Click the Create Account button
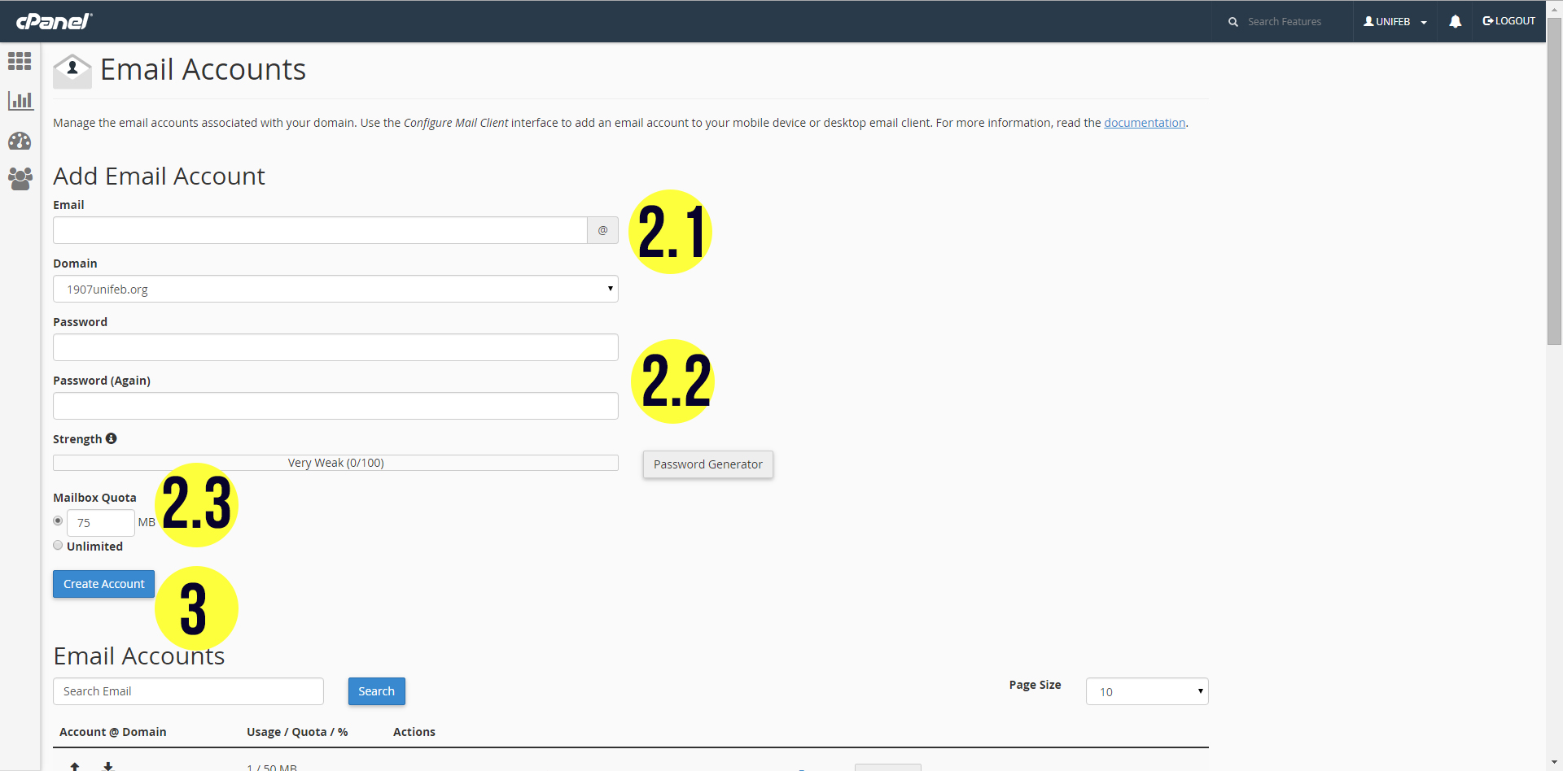This screenshot has width=1563, height=771. click(103, 584)
